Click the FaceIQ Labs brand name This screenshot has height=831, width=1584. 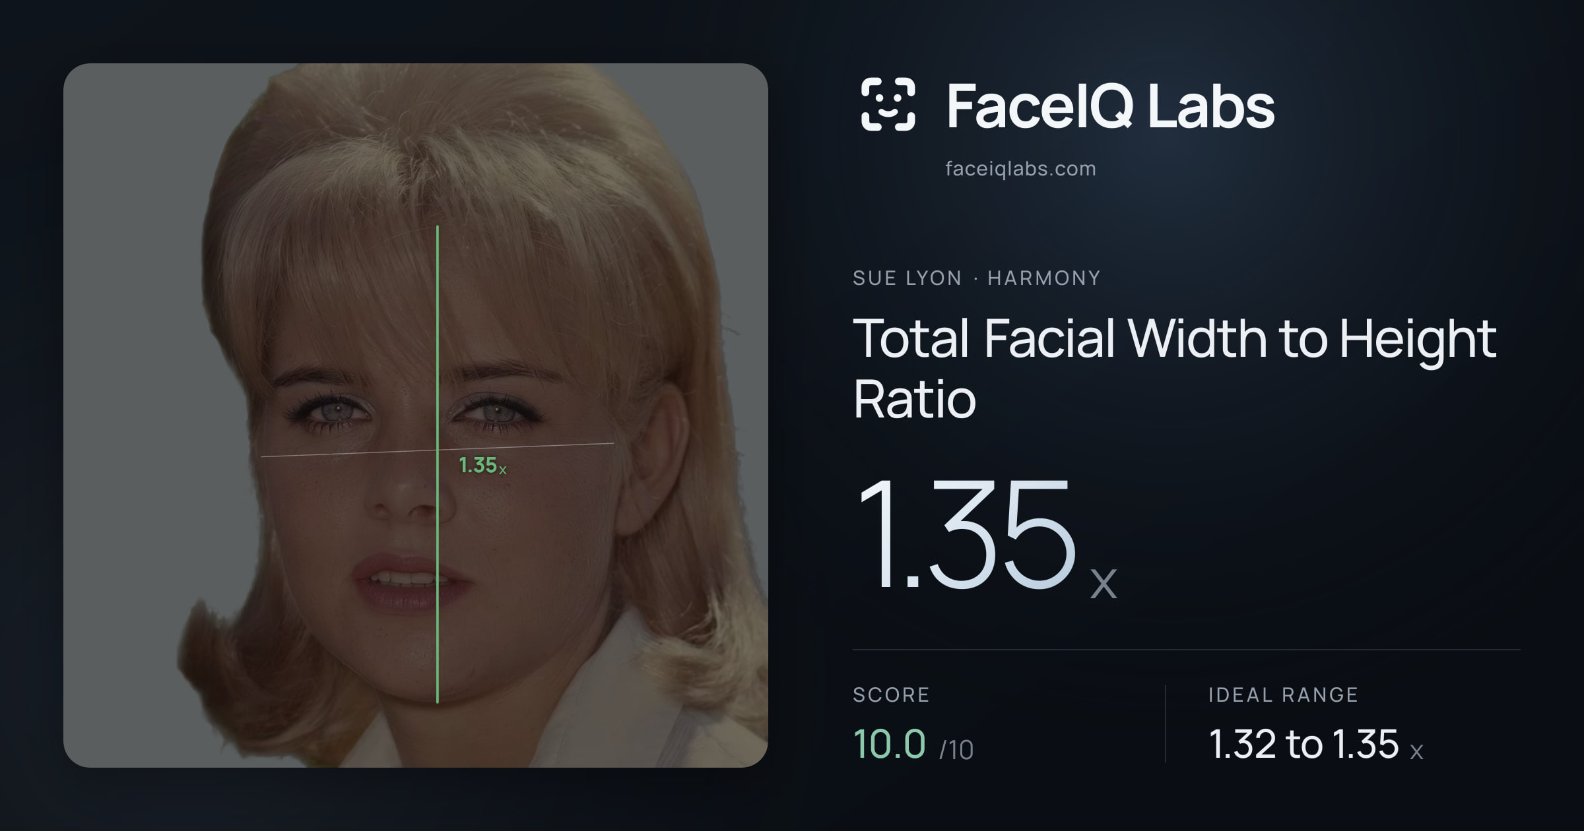[x=1110, y=106]
